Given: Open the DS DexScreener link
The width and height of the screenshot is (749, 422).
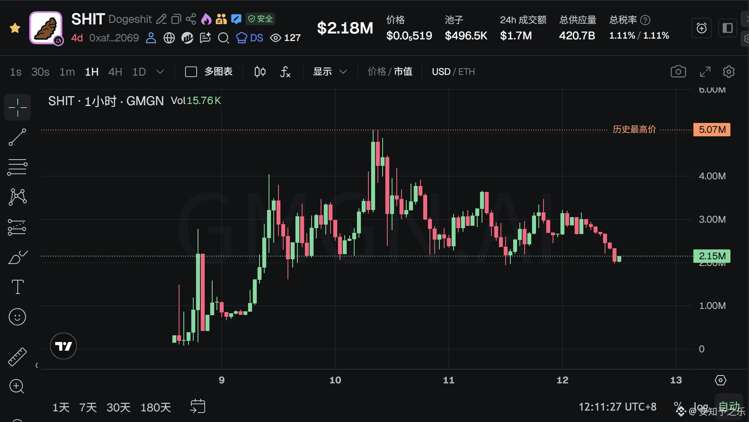Looking at the screenshot, I should 250,38.
